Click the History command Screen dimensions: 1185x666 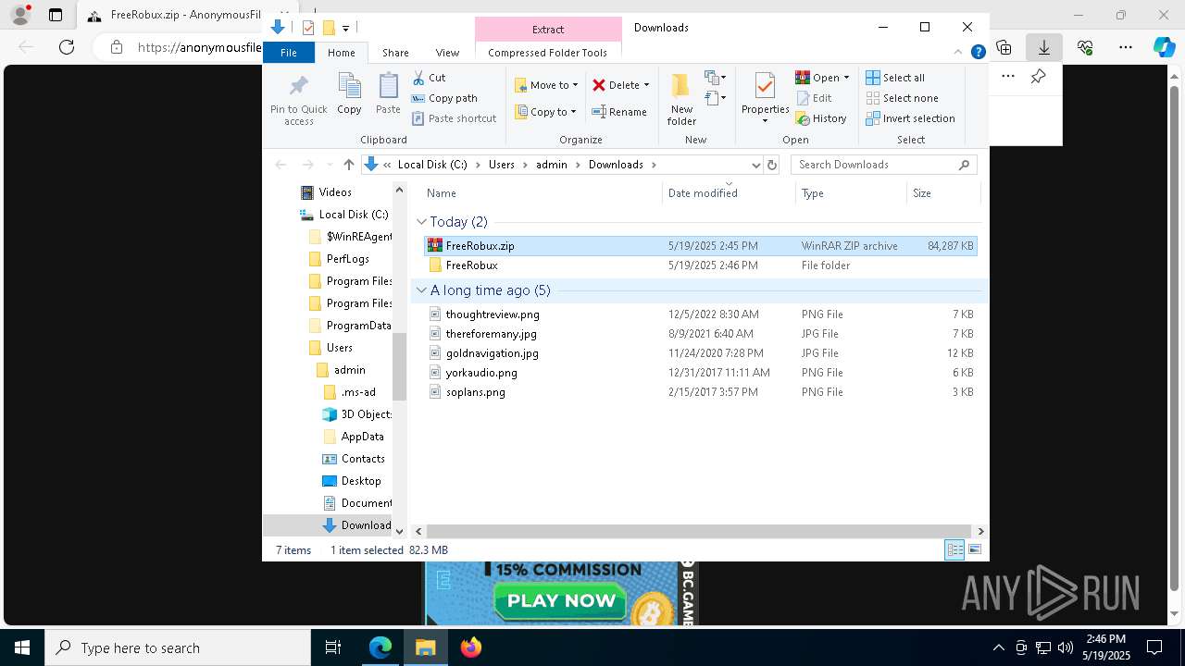click(821, 118)
